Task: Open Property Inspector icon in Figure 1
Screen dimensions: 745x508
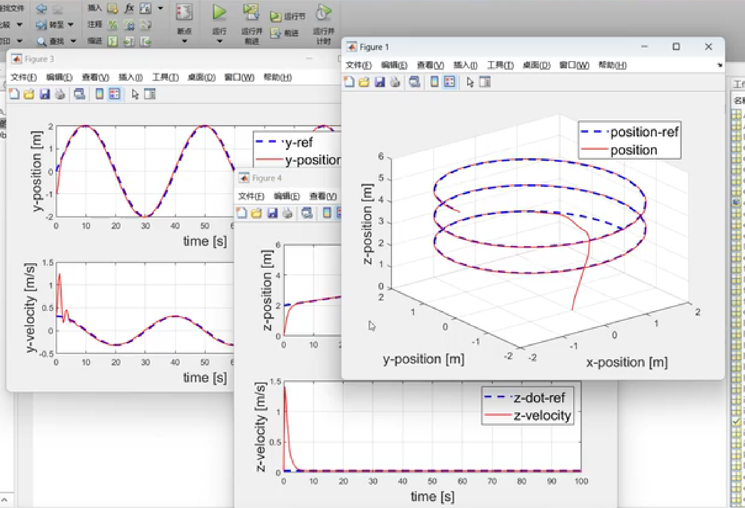Action: tap(485, 82)
